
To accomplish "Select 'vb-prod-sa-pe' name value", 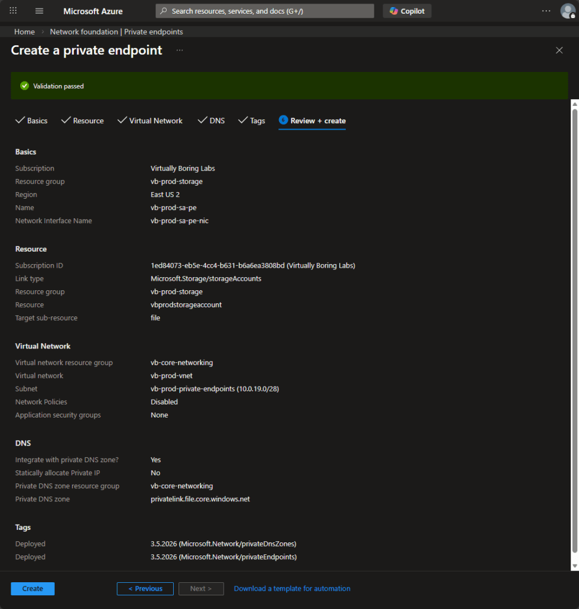I will click(x=173, y=208).
